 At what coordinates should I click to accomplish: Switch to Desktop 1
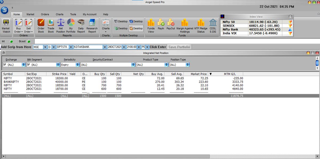coord(121,22)
